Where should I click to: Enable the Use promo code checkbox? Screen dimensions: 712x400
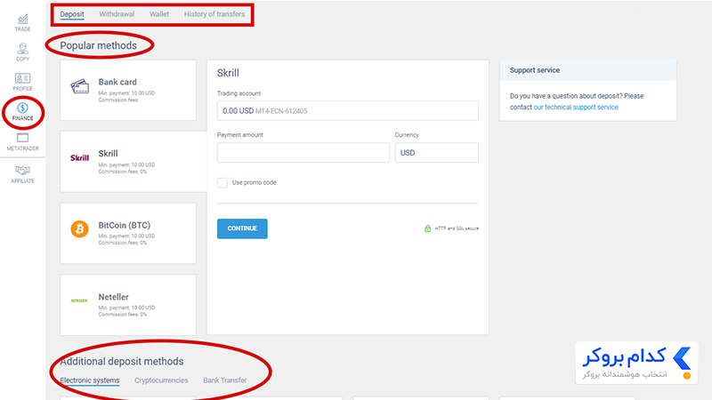click(x=222, y=182)
